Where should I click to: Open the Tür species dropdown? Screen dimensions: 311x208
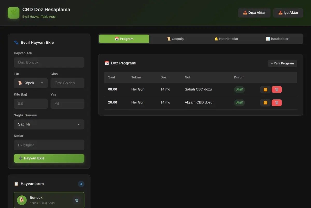point(31,83)
